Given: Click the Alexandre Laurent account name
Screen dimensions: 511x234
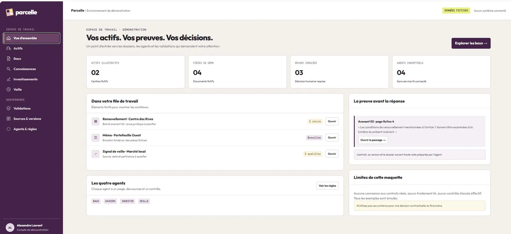Looking at the screenshot, I should click(29, 225).
